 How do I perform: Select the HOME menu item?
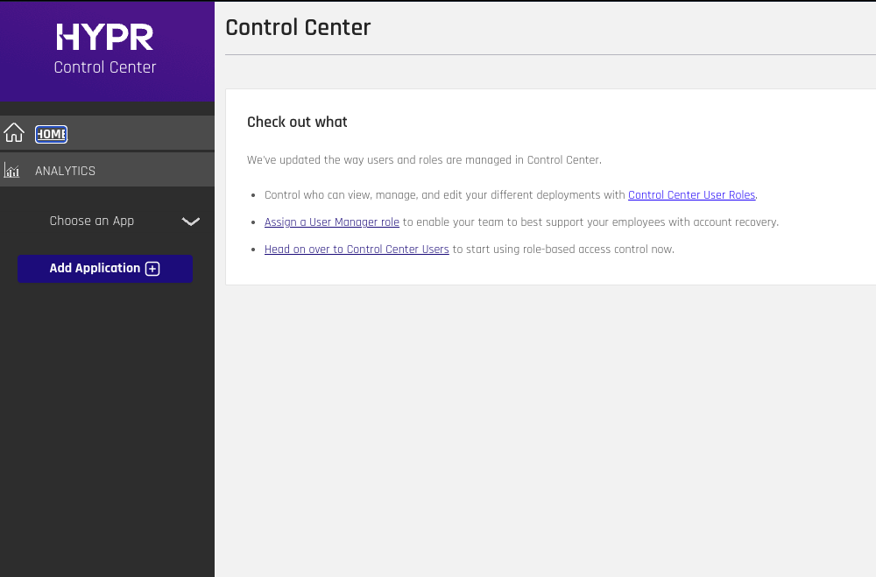coord(52,134)
